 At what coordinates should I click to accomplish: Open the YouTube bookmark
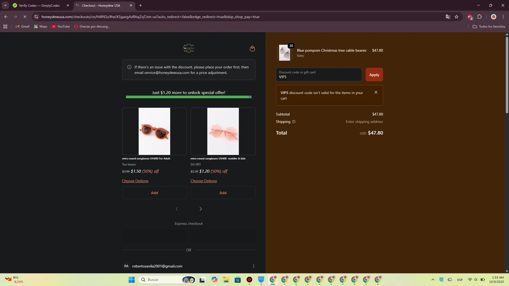pyautogui.click(x=61, y=26)
